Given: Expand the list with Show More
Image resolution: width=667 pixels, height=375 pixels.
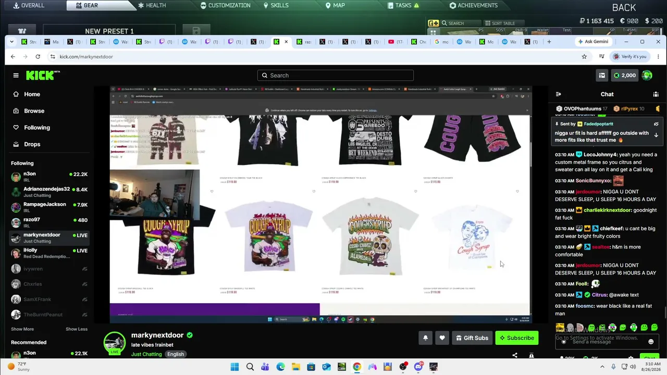Looking at the screenshot, I should pos(22,329).
